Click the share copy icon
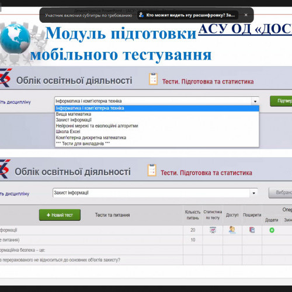 click(252, 230)
